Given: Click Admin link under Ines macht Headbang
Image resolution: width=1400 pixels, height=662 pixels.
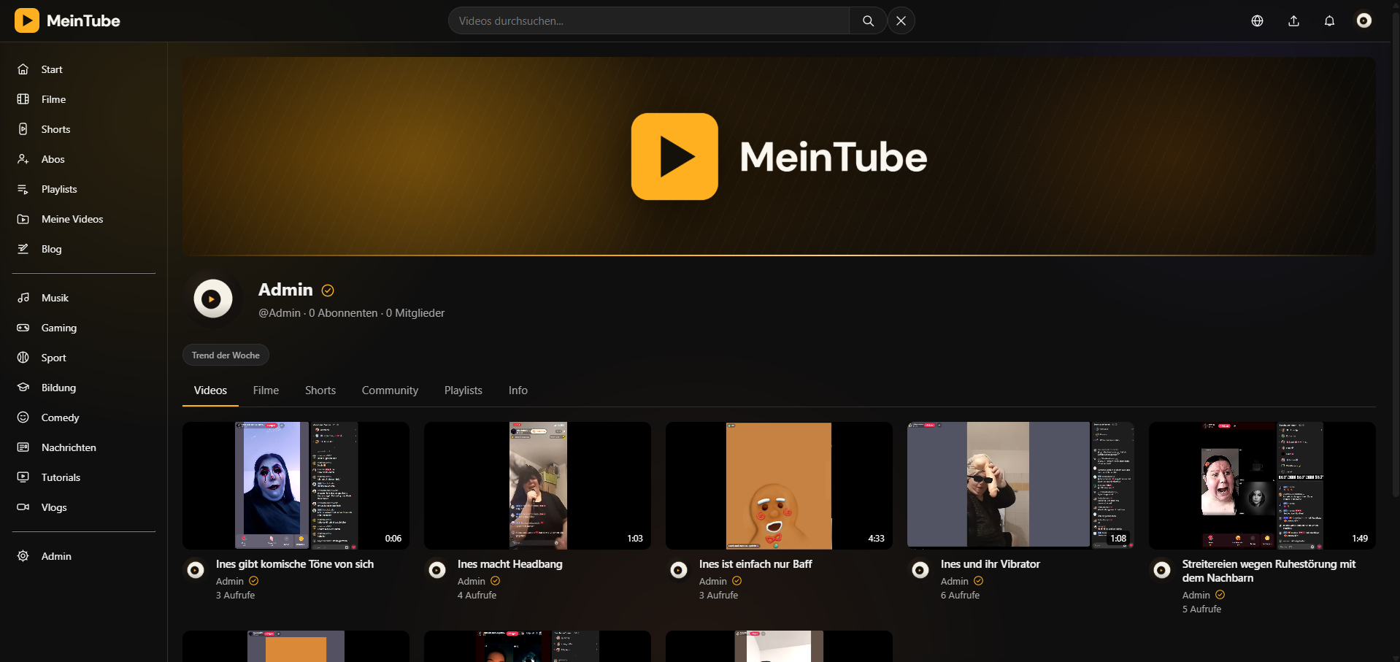Looking at the screenshot, I should coord(471,582).
